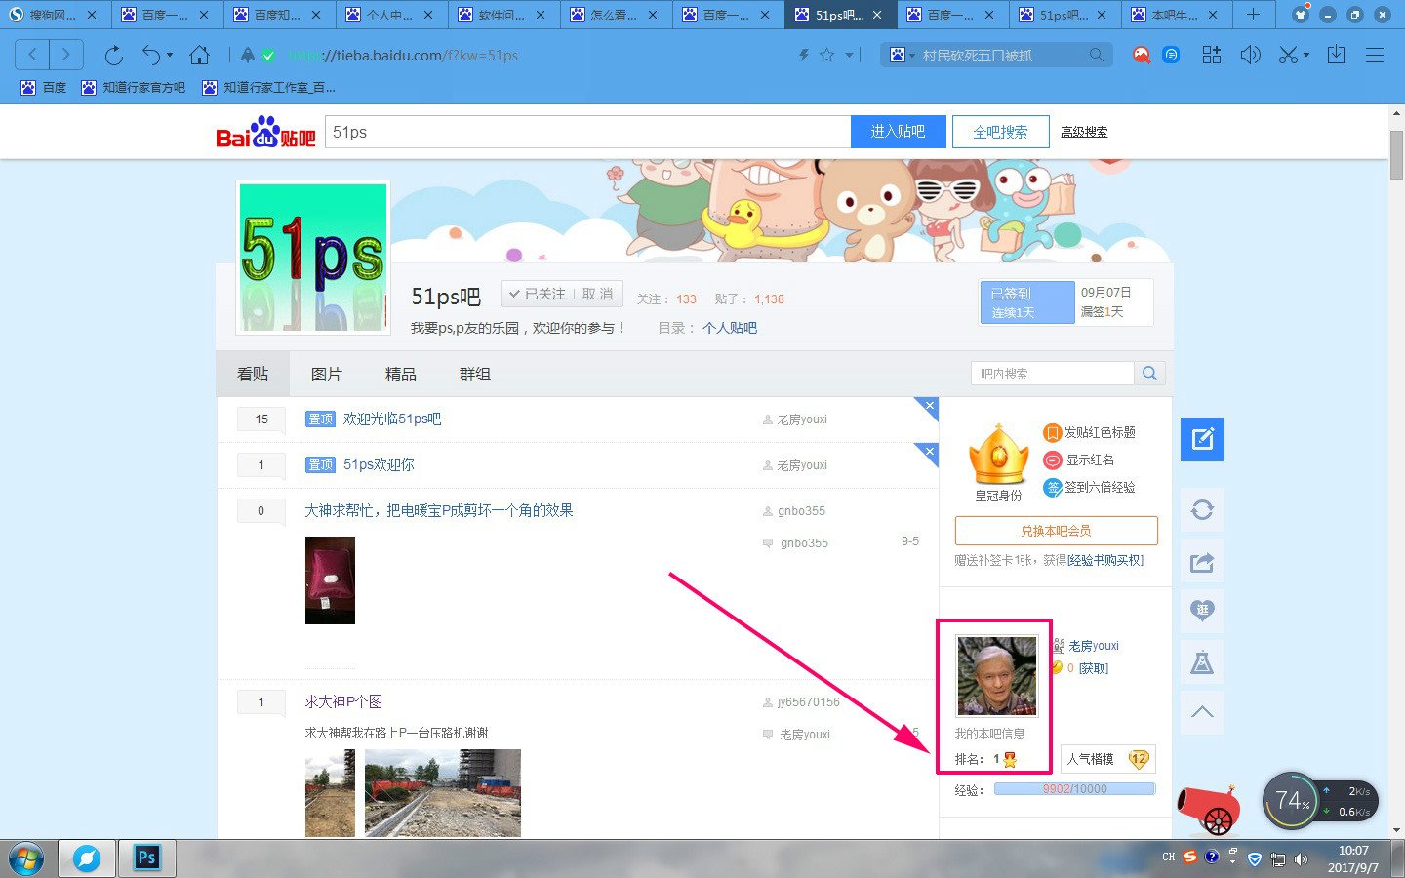Switch to the 精品 tab
Screen dimensions: 1405x878
(x=400, y=374)
